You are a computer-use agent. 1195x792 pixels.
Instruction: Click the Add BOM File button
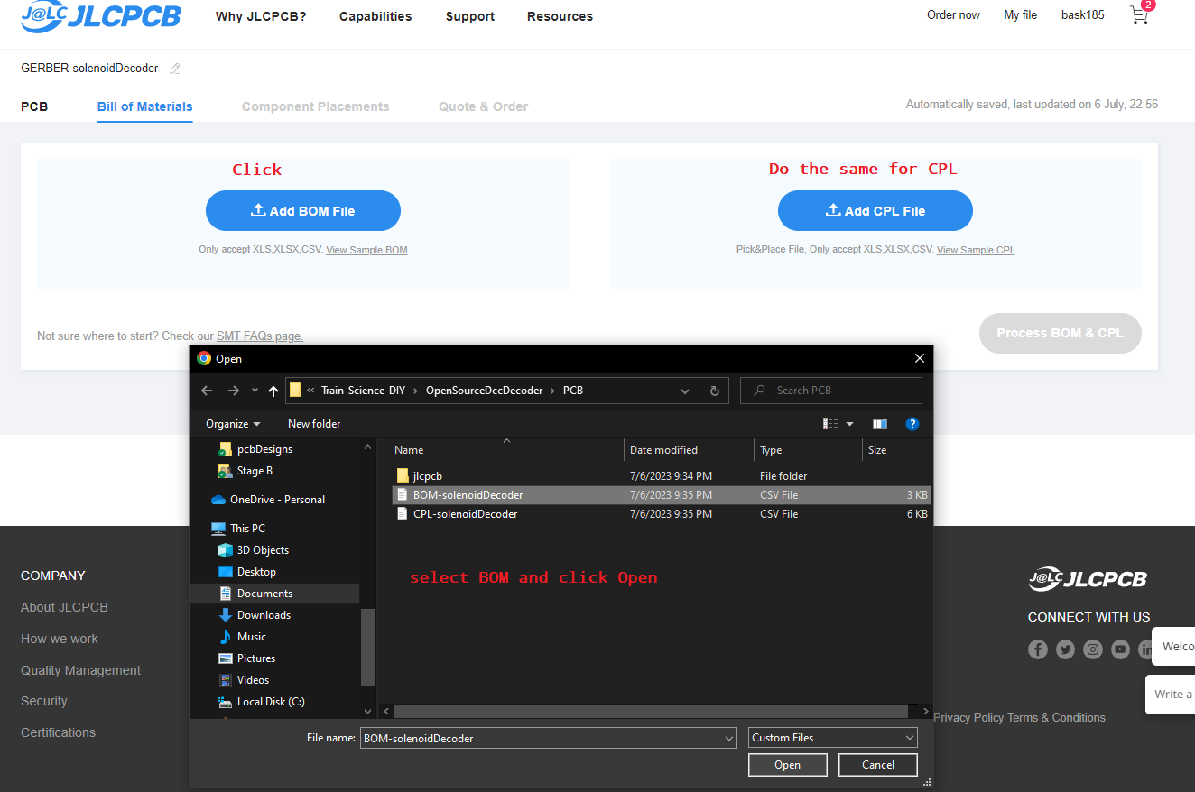[303, 211]
